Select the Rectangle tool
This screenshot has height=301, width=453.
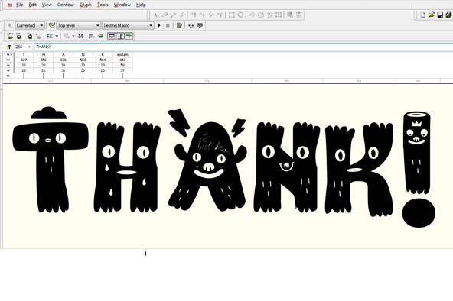(232, 15)
